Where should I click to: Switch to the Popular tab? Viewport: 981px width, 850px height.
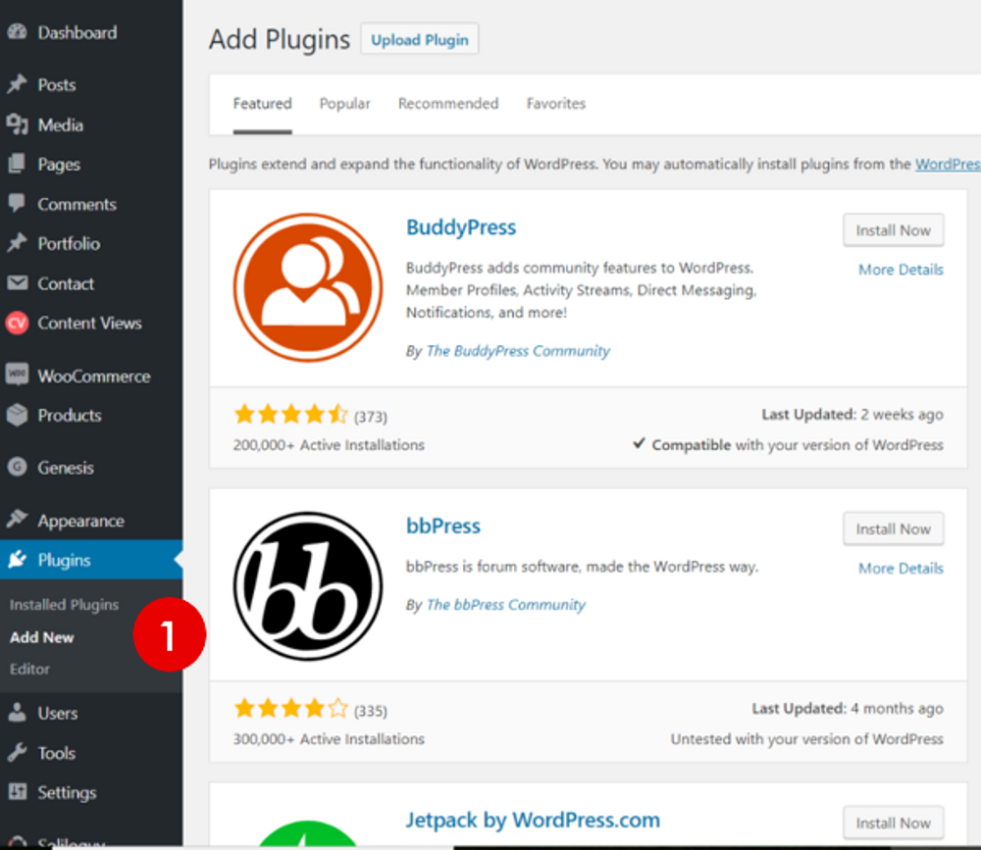344,103
